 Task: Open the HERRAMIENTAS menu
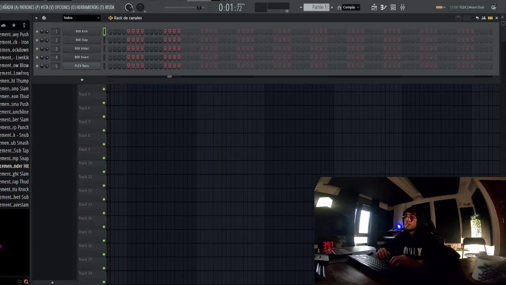point(90,7)
